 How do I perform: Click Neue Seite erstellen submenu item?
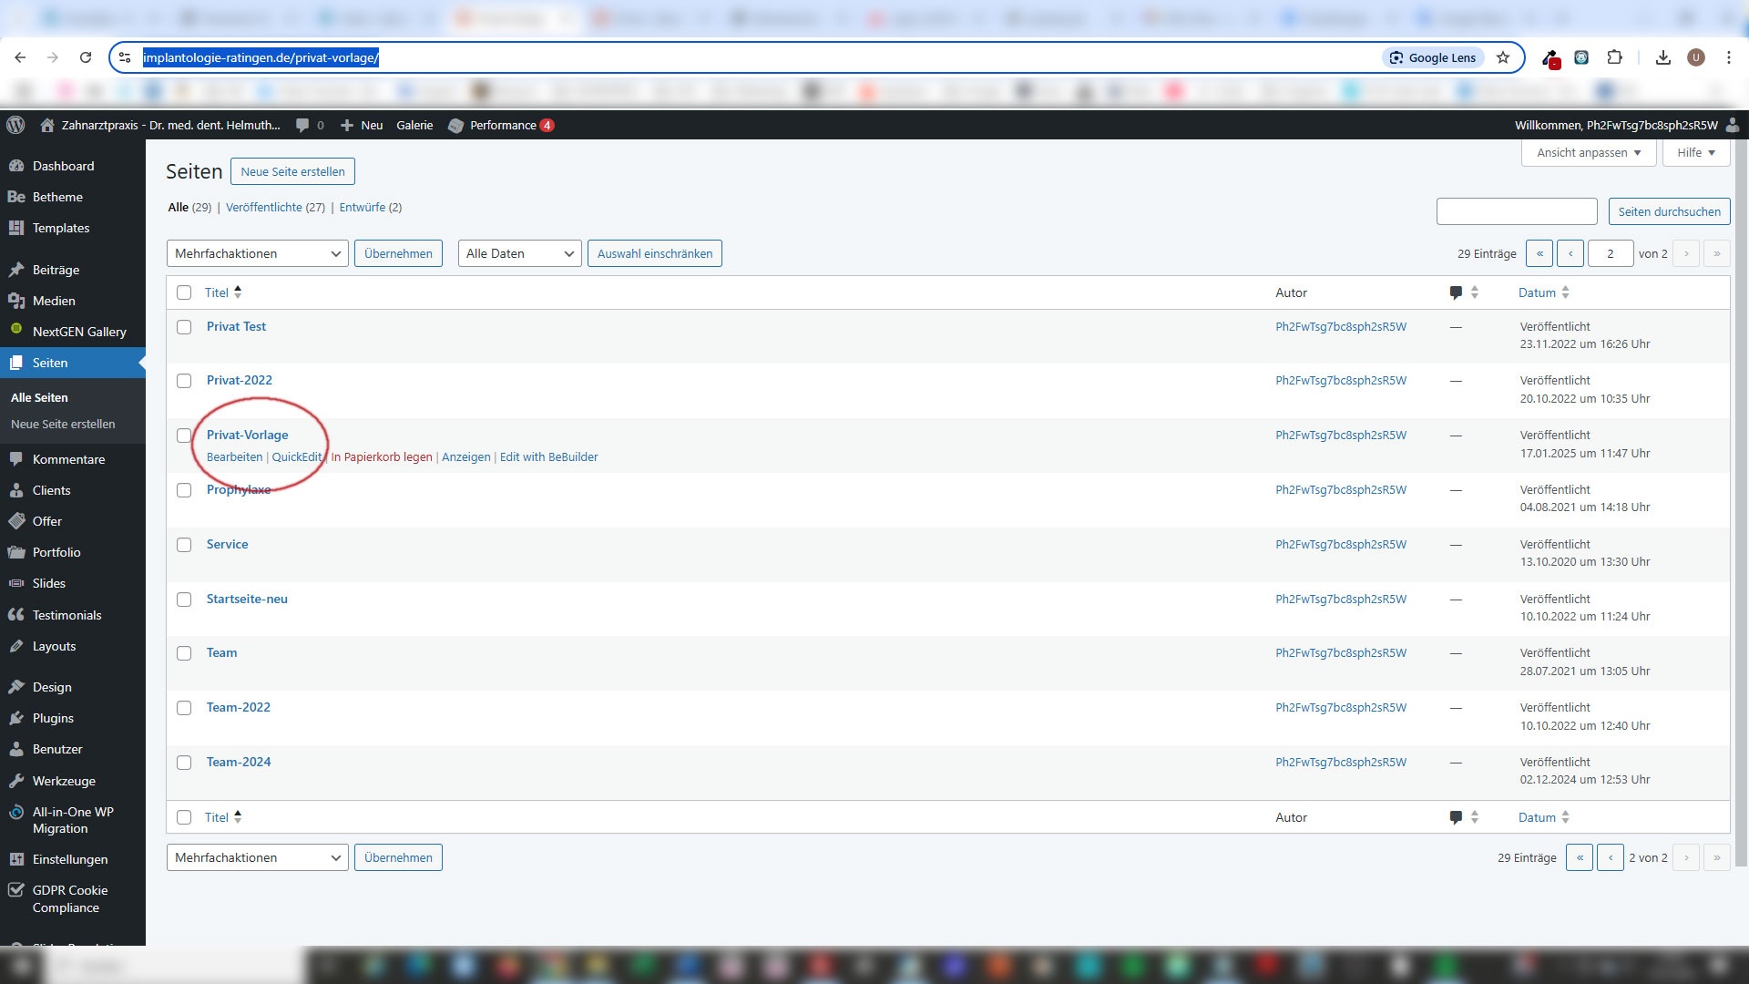click(x=63, y=424)
